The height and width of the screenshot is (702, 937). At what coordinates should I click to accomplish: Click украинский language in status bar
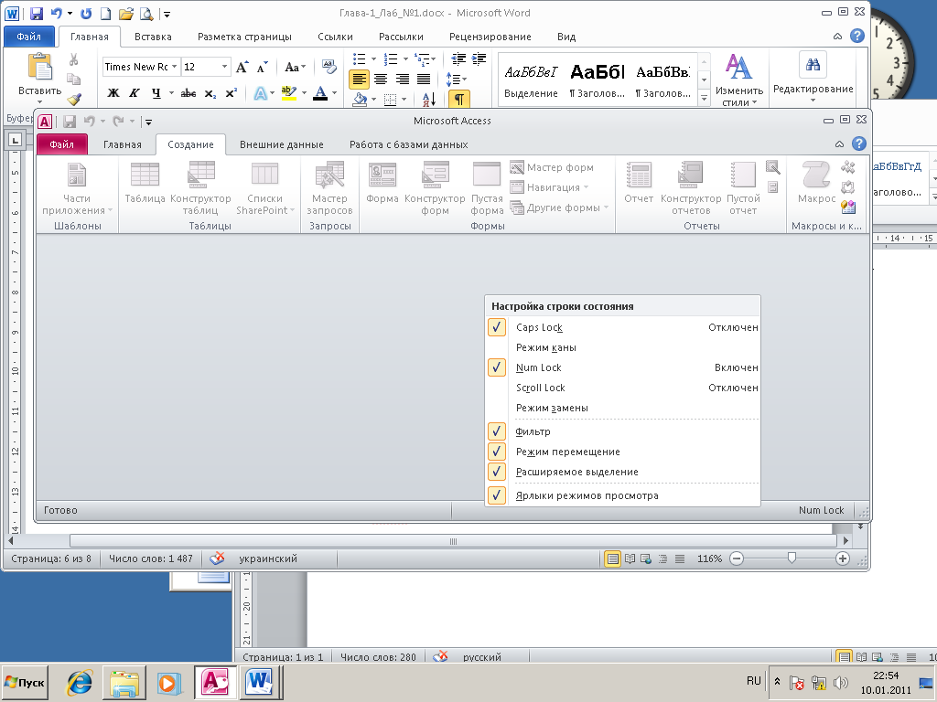coord(268,558)
